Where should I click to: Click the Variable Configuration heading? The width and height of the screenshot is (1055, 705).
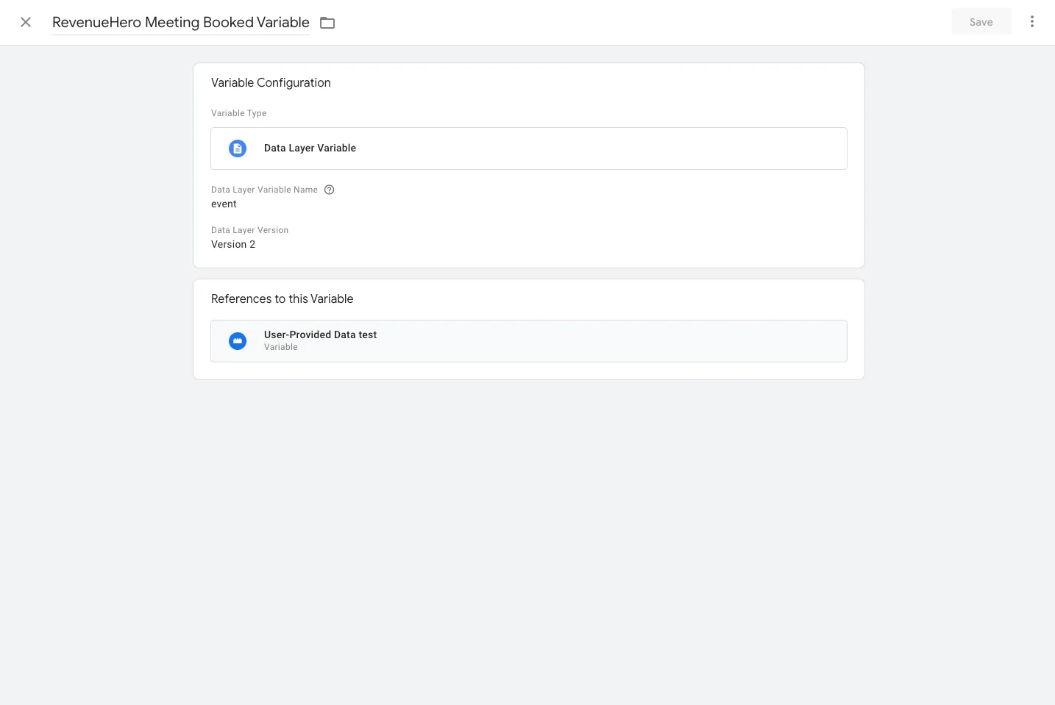271,83
